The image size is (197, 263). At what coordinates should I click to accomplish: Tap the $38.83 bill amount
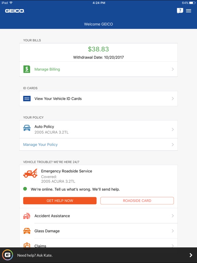click(98, 49)
